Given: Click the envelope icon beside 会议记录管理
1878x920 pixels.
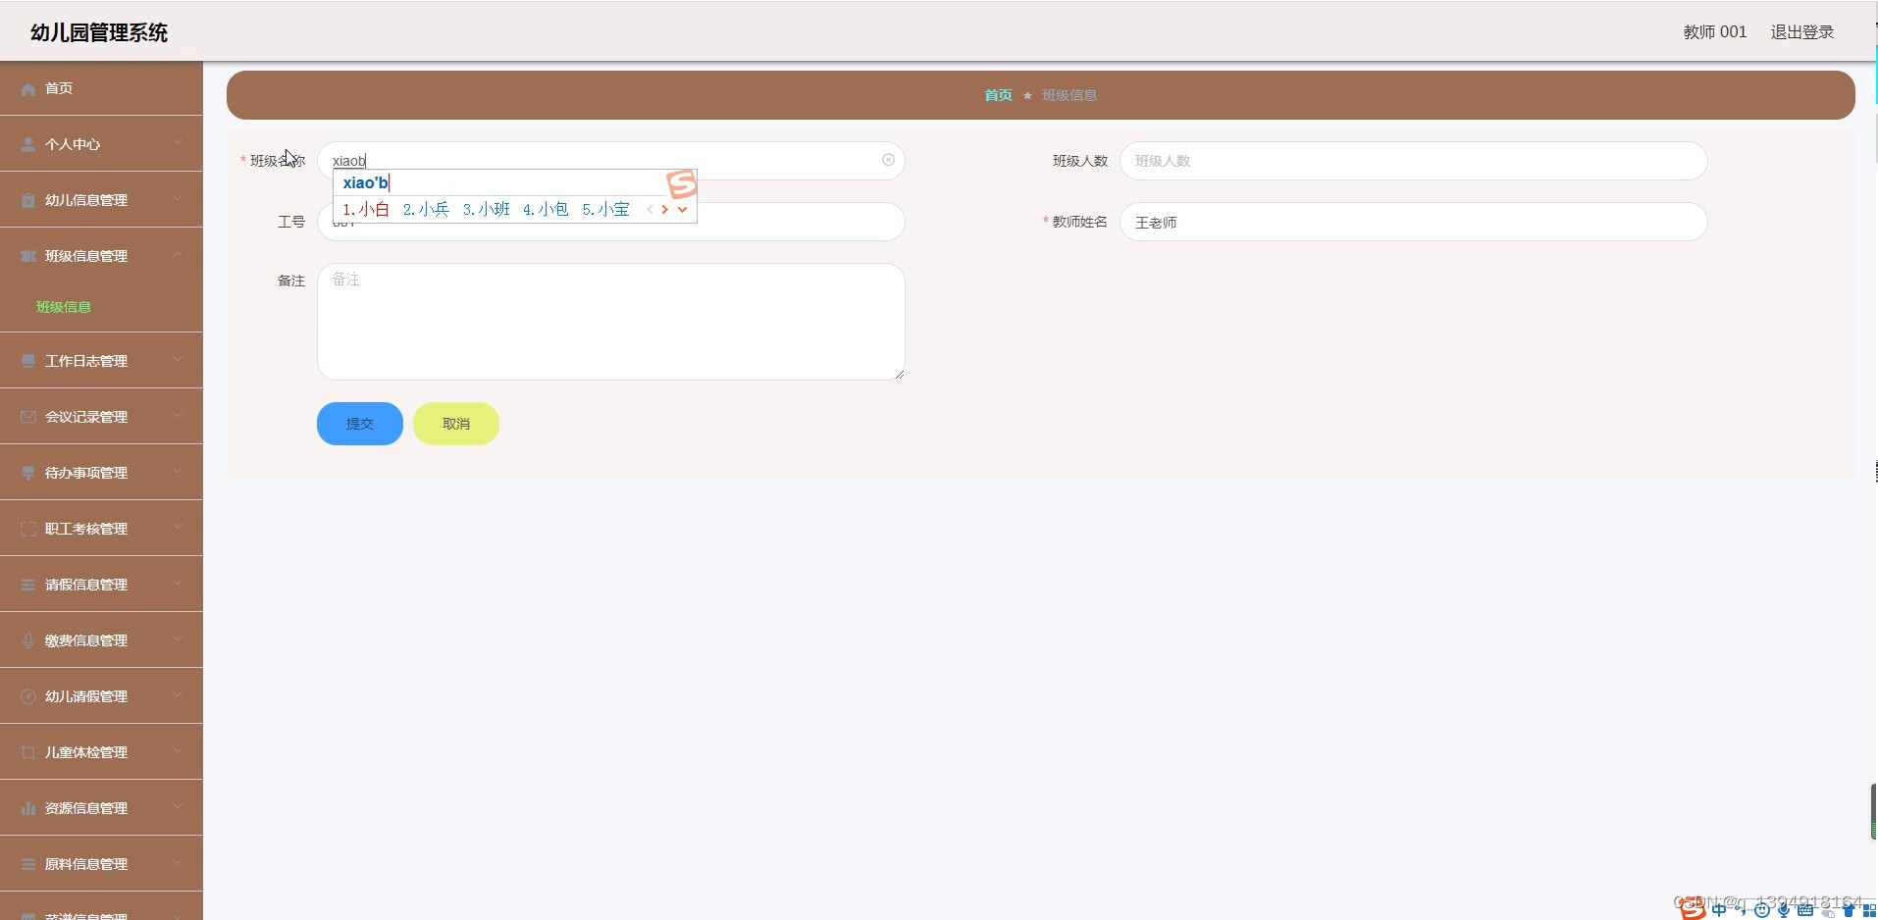Looking at the screenshot, I should pyautogui.click(x=28, y=417).
